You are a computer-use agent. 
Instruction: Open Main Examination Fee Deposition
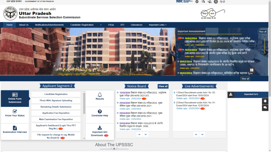(56, 119)
